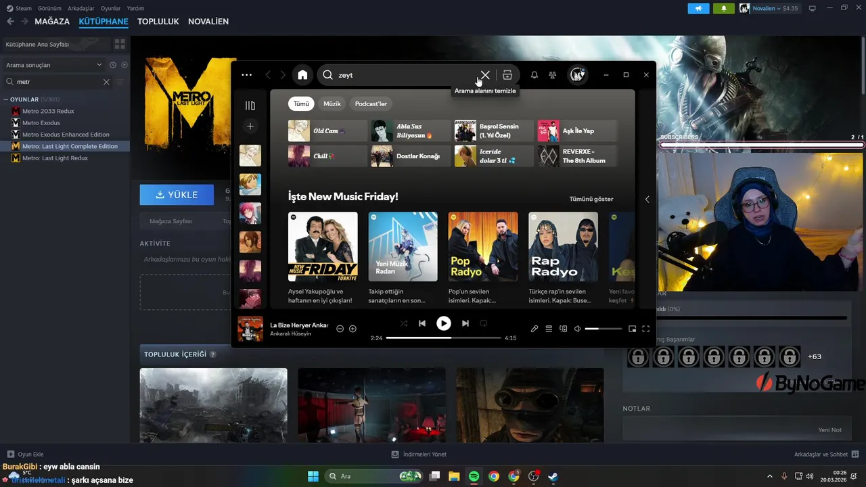Open the Spotify miniplayer icon
The width and height of the screenshot is (866, 487).
click(632, 329)
